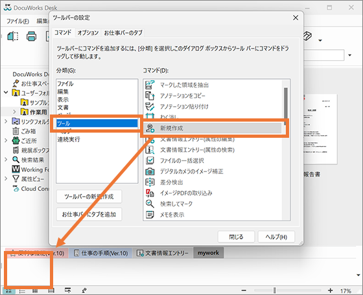Click the pin icon in status bar
363x295 pixels.
[84, 290]
